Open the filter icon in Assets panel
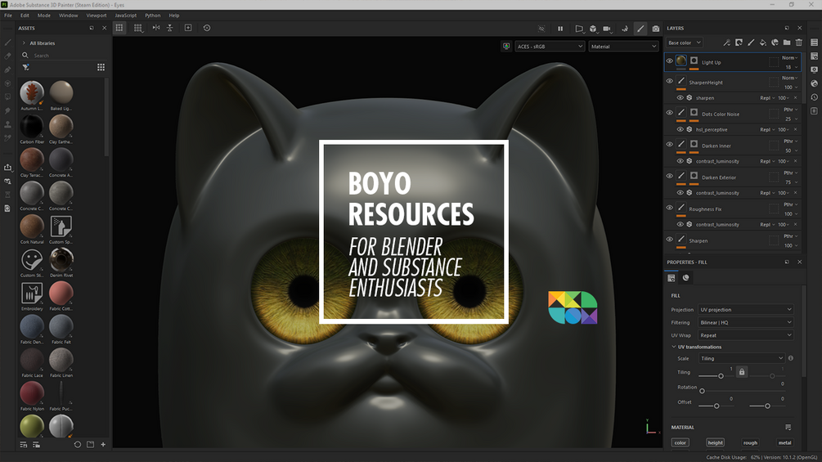Screen dimensions: 822x462 [25, 67]
